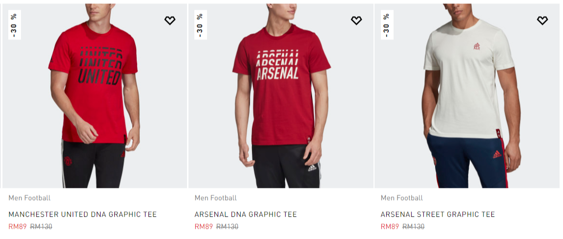Screen dimensions: 563x239
Task: Click -30% badge on Manchester United tee
Action: point(14,25)
